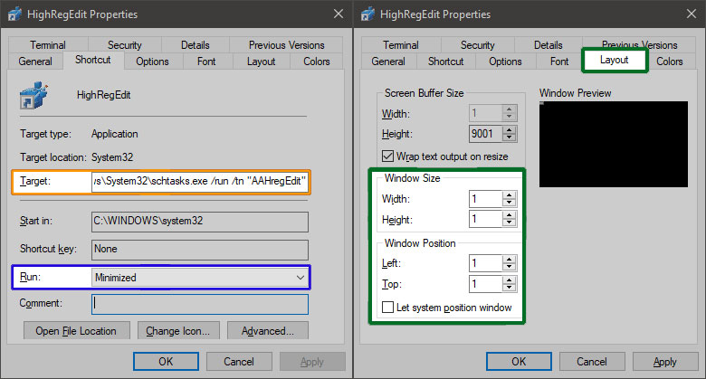Image resolution: width=706 pixels, height=379 pixels.
Task: Select Options tab in left dialog
Action: pyautogui.click(x=153, y=62)
